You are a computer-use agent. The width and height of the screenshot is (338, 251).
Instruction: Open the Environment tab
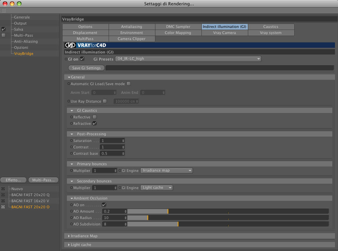[x=132, y=33]
